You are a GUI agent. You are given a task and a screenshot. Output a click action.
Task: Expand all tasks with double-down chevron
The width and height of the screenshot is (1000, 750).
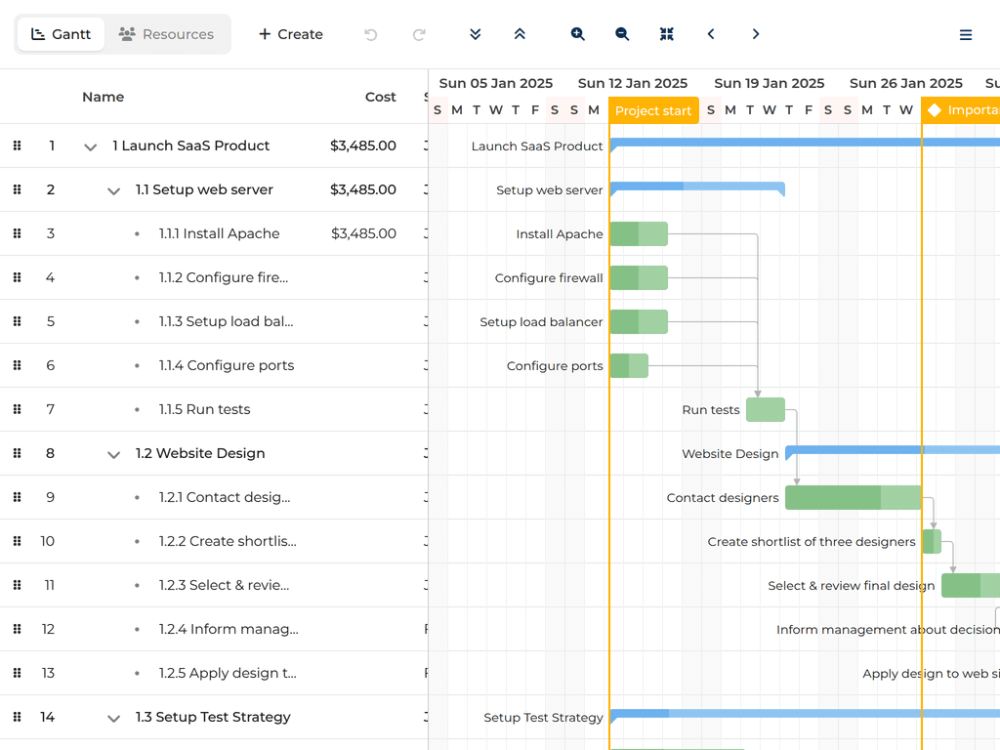(x=476, y=34)
